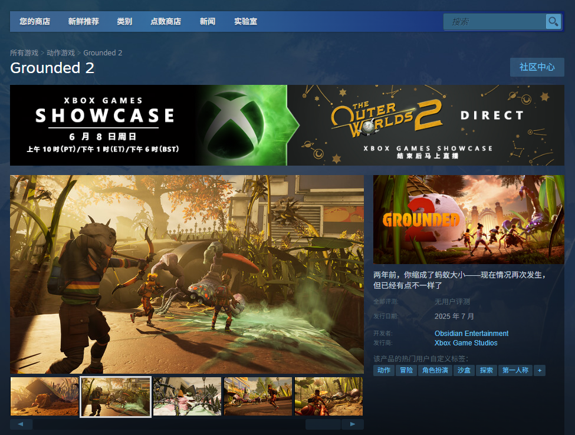This screenshot has width=575, height=435.
Task: Open Obsidian Entertainment developer link
Action: point(472,334)
